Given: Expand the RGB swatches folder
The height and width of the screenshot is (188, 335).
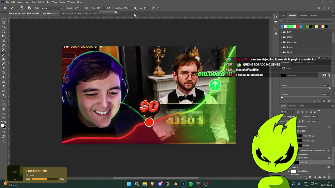Looking at the screenshot, I should tap(281, 32).
